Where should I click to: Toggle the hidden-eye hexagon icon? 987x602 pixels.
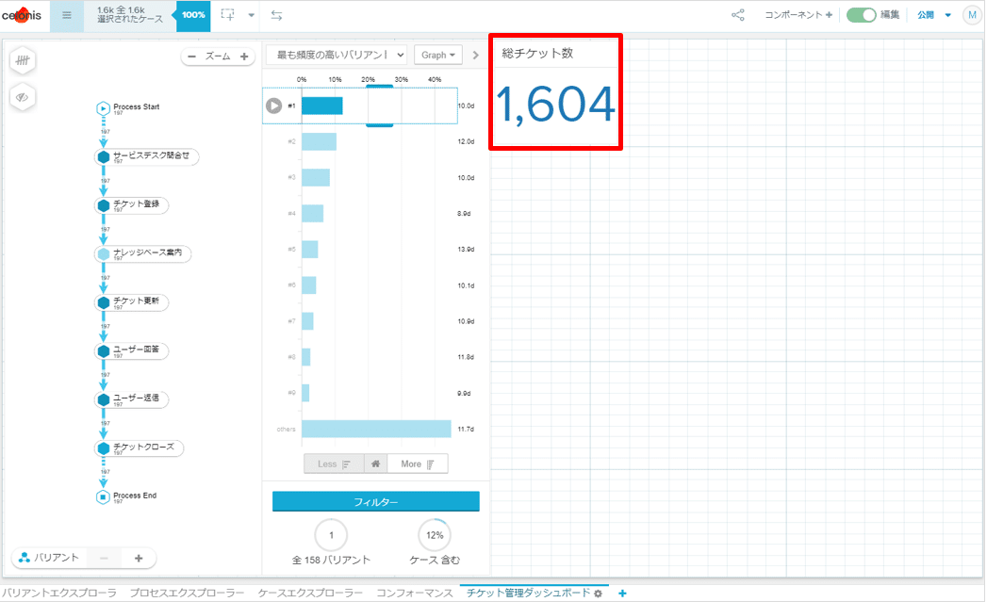[23, 97]
